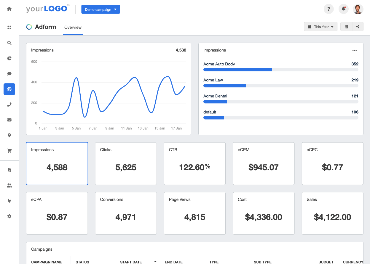Sort by the BUDGET column header
This screenshot has height=264, width=370.
[326, 262]
